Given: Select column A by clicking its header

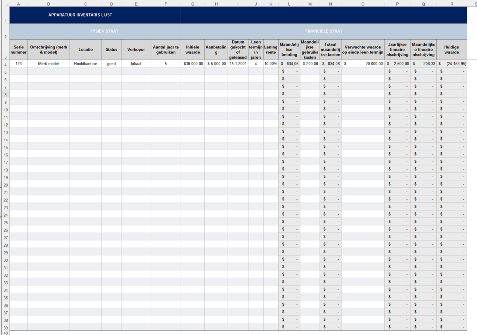Looking at the screenshot, I should pos(18,4).
